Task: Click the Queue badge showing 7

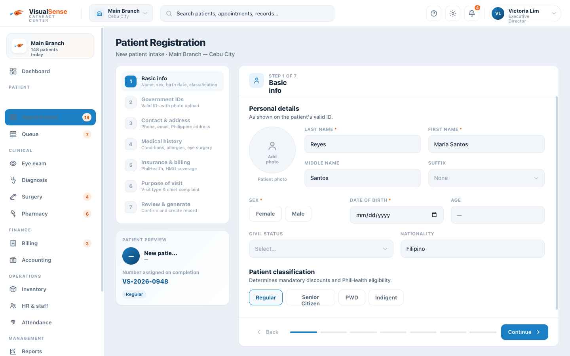Action: [87, 134]
